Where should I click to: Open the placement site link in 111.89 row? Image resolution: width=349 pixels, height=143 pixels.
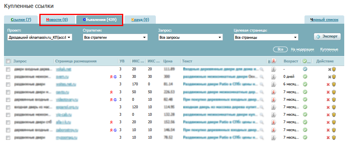[64, 69]
